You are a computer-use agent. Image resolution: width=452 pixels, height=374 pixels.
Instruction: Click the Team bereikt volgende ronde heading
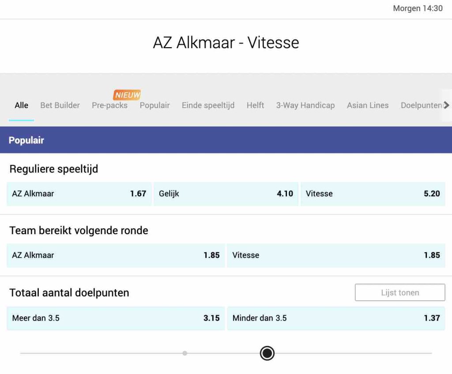click(79, 231)
